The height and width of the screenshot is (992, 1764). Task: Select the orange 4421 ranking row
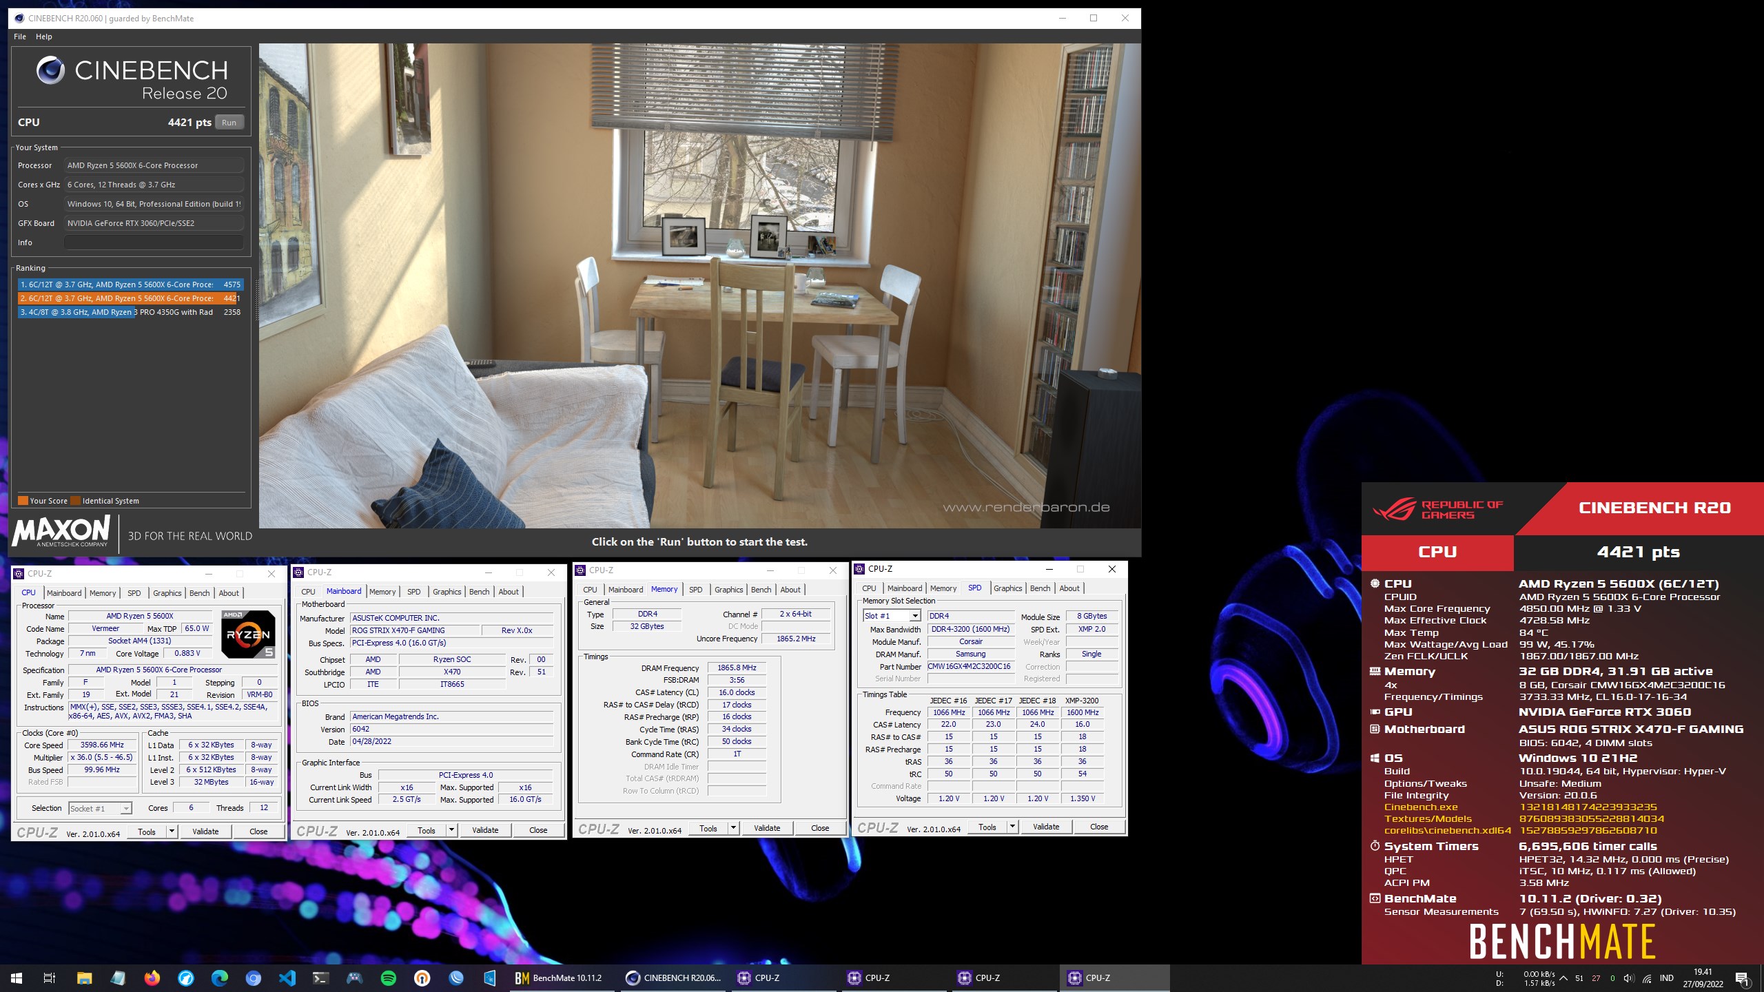coord(130,298)
